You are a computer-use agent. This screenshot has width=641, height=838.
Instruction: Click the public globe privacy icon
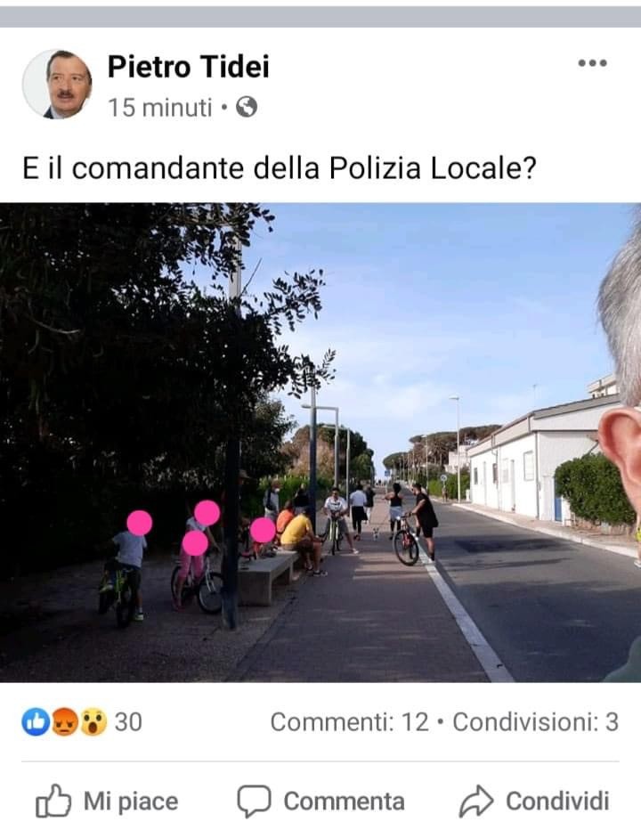pyautogui.click(x=247, y=108)
